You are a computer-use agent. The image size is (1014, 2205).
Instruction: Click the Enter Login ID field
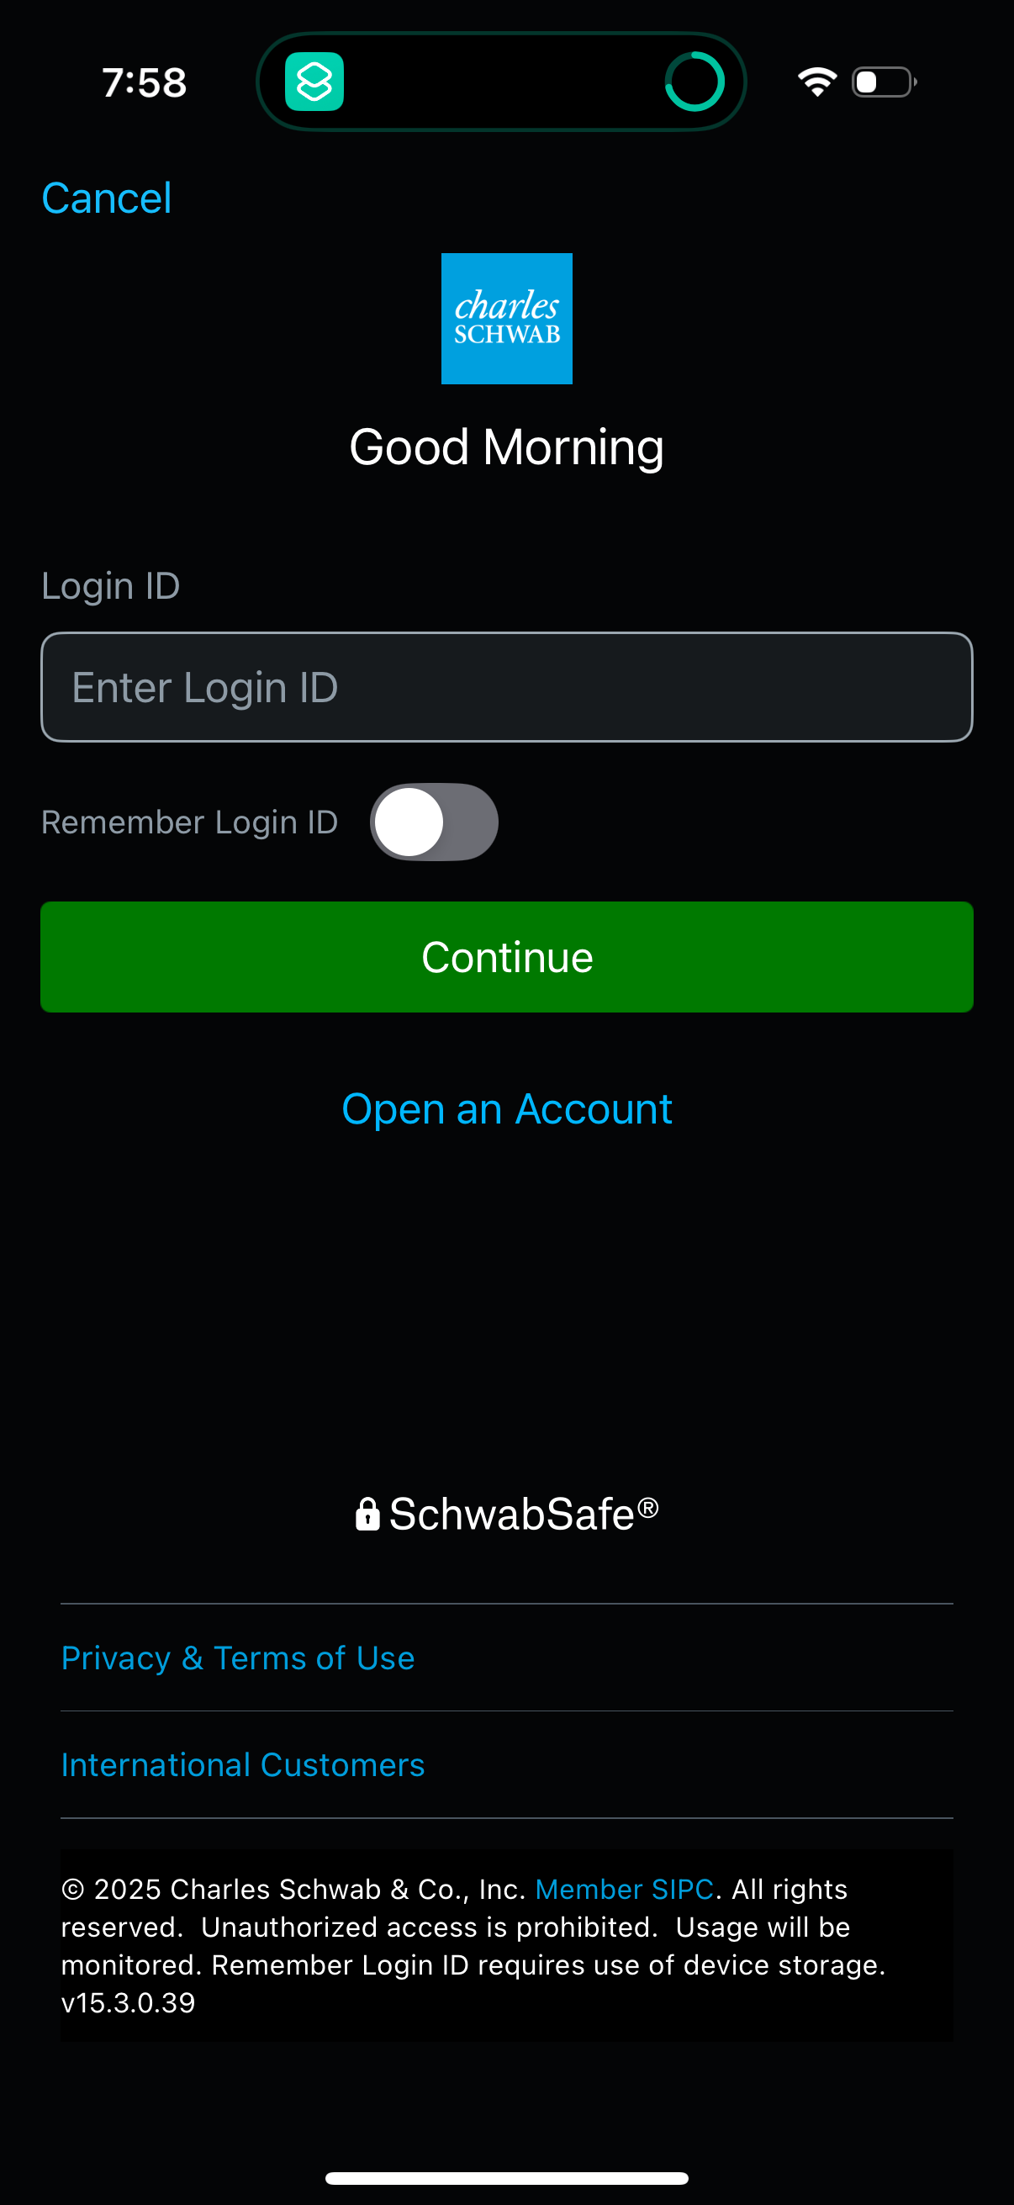point(506,685)
